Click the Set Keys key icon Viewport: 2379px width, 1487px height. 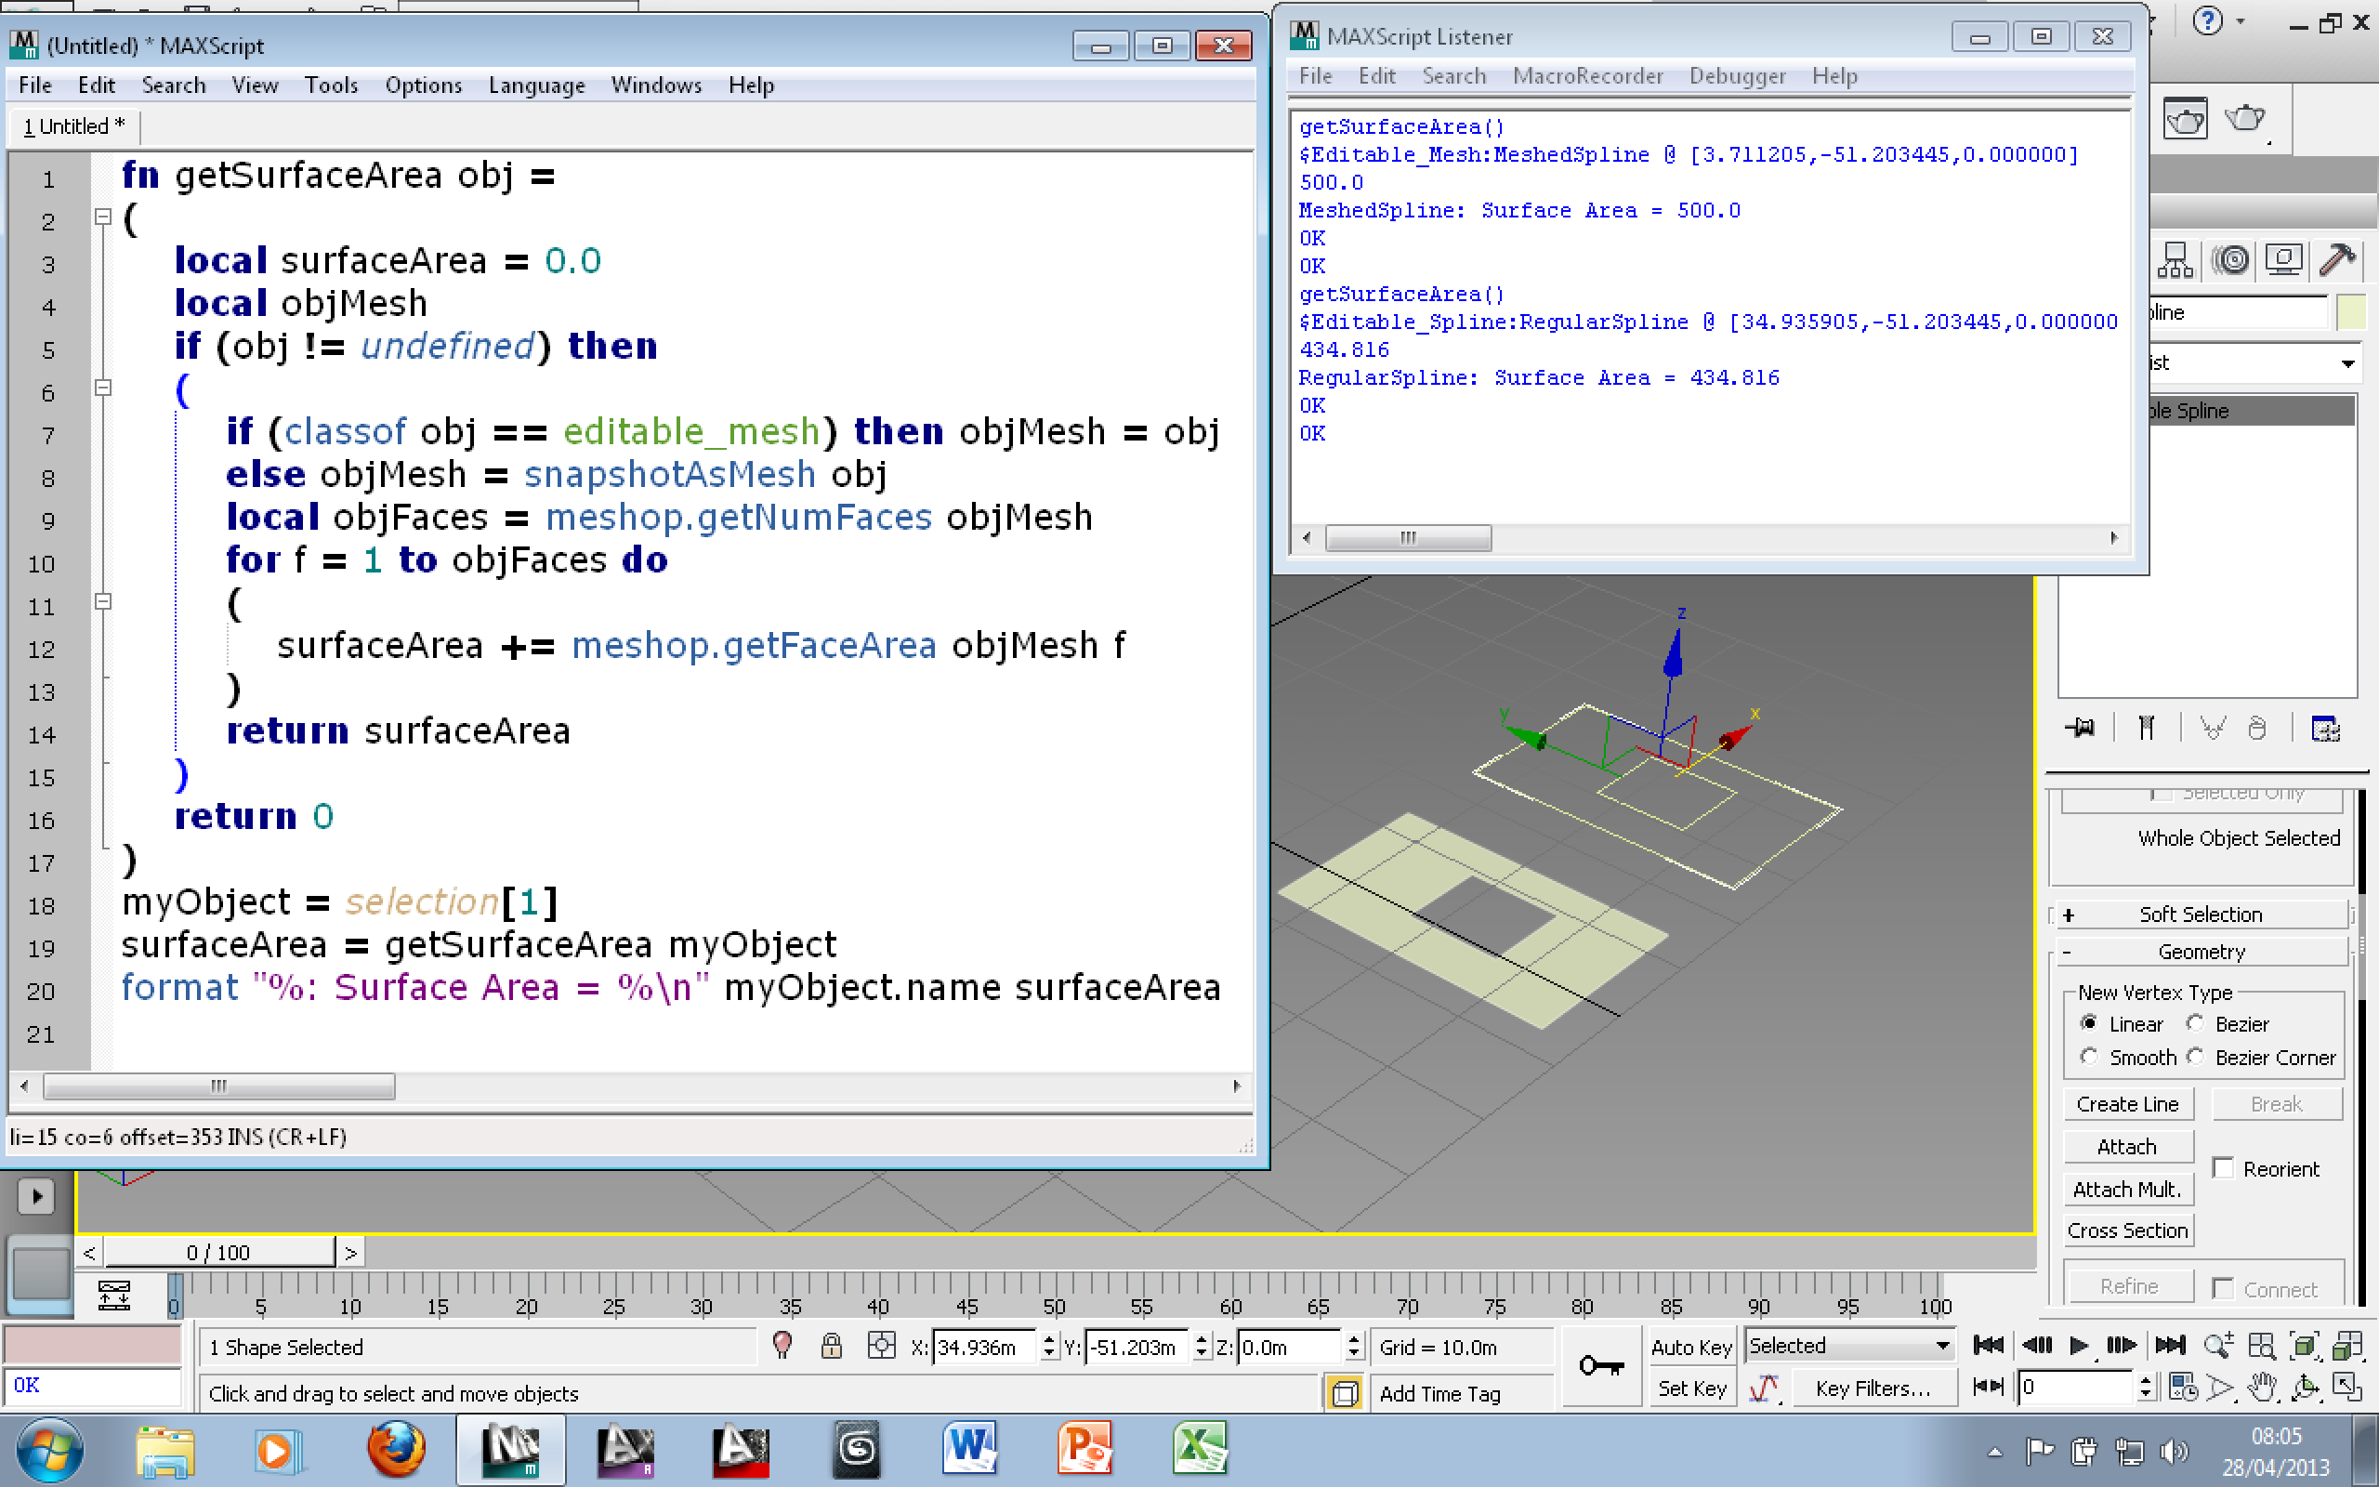point(1600,1365)
